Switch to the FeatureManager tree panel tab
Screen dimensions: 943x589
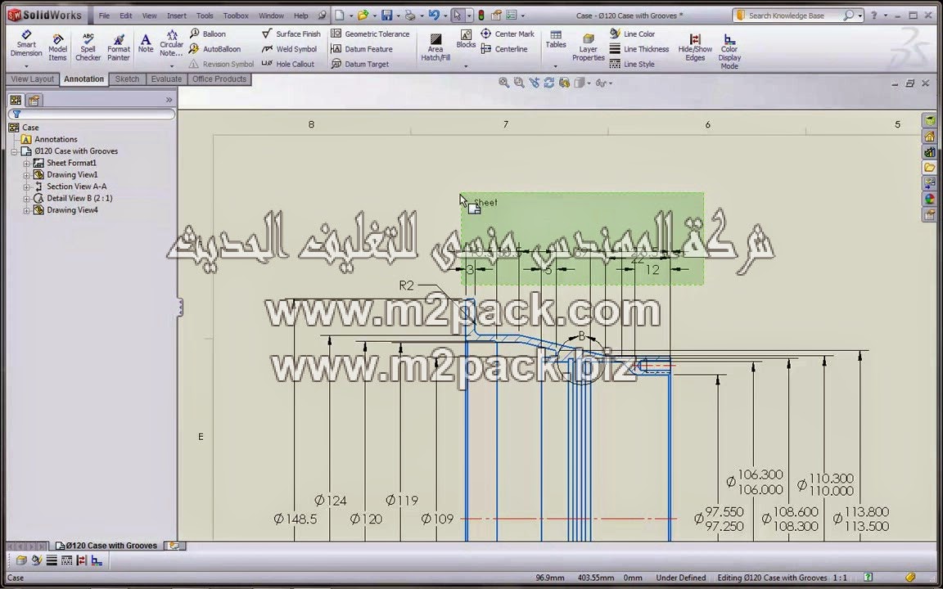point(16,100)
